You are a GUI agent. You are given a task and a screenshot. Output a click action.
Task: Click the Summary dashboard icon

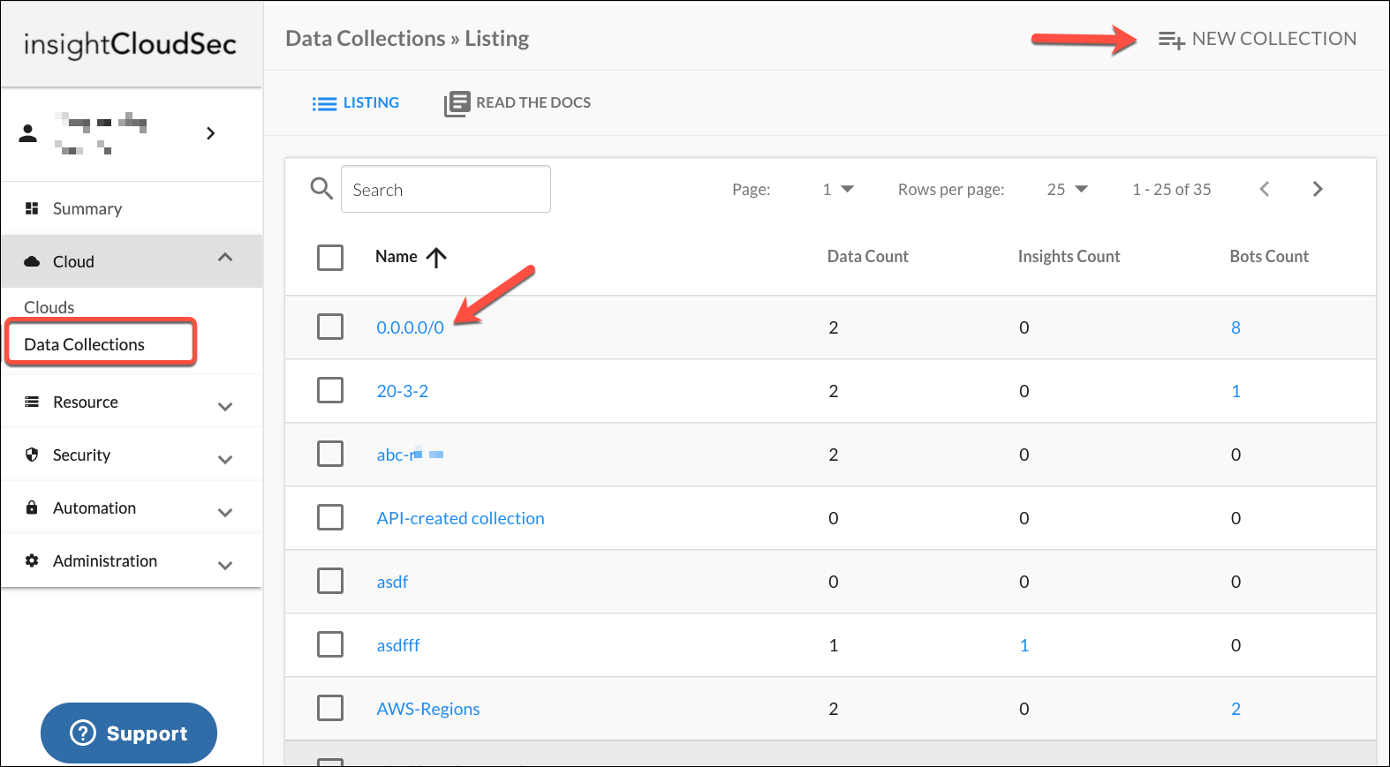pyautogui.click(x=32, y=208)
